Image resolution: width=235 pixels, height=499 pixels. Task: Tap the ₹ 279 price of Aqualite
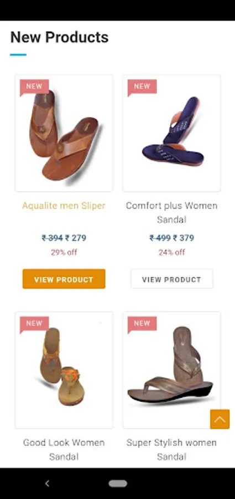pos(76,238)
